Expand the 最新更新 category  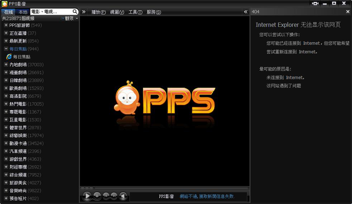[x=6, y=41]
